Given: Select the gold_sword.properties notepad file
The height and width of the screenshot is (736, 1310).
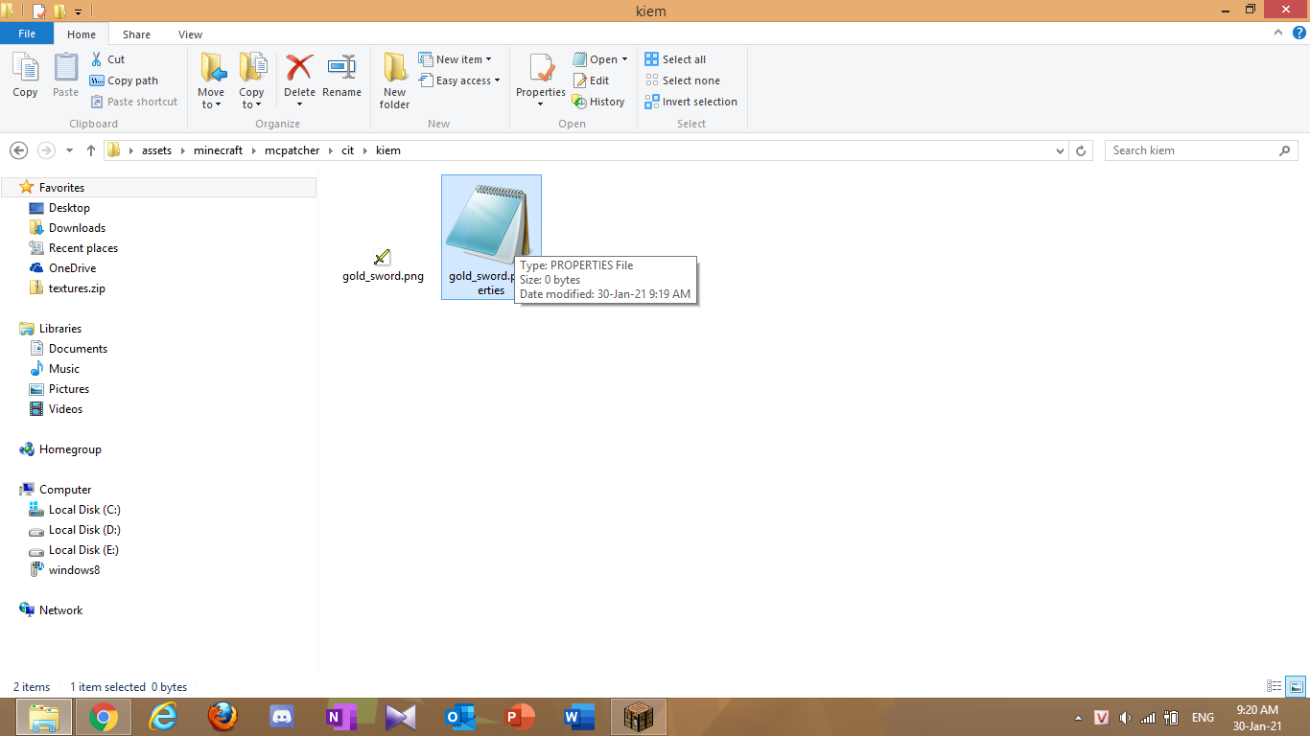Looking at the screenshot, I should 491,237.
